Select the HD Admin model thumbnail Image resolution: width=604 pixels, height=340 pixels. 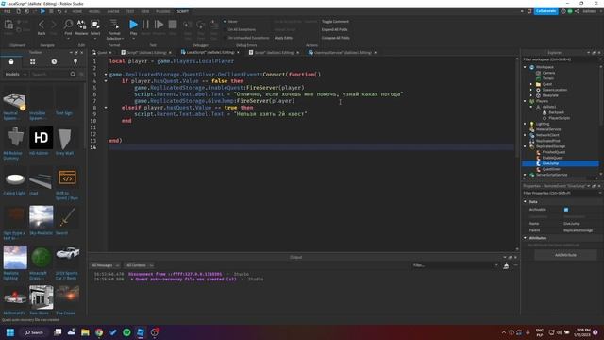[x=41, y=138]
